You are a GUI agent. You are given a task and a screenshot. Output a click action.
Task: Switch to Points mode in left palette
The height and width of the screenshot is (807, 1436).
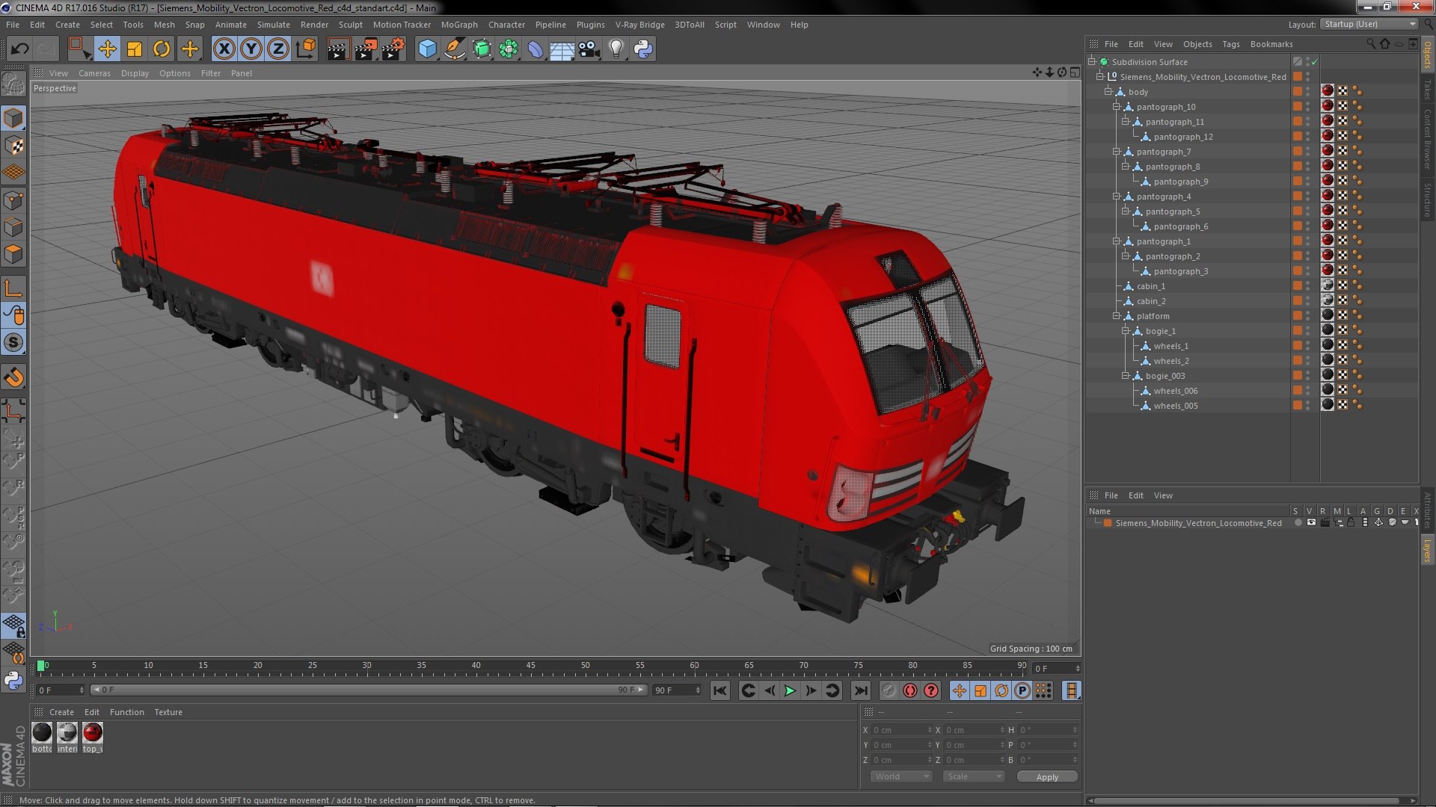click(13, 200)
